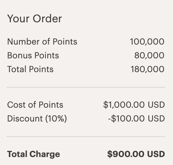
Task: Click the divider below Total Points
Action: click(x=86, y=87)
